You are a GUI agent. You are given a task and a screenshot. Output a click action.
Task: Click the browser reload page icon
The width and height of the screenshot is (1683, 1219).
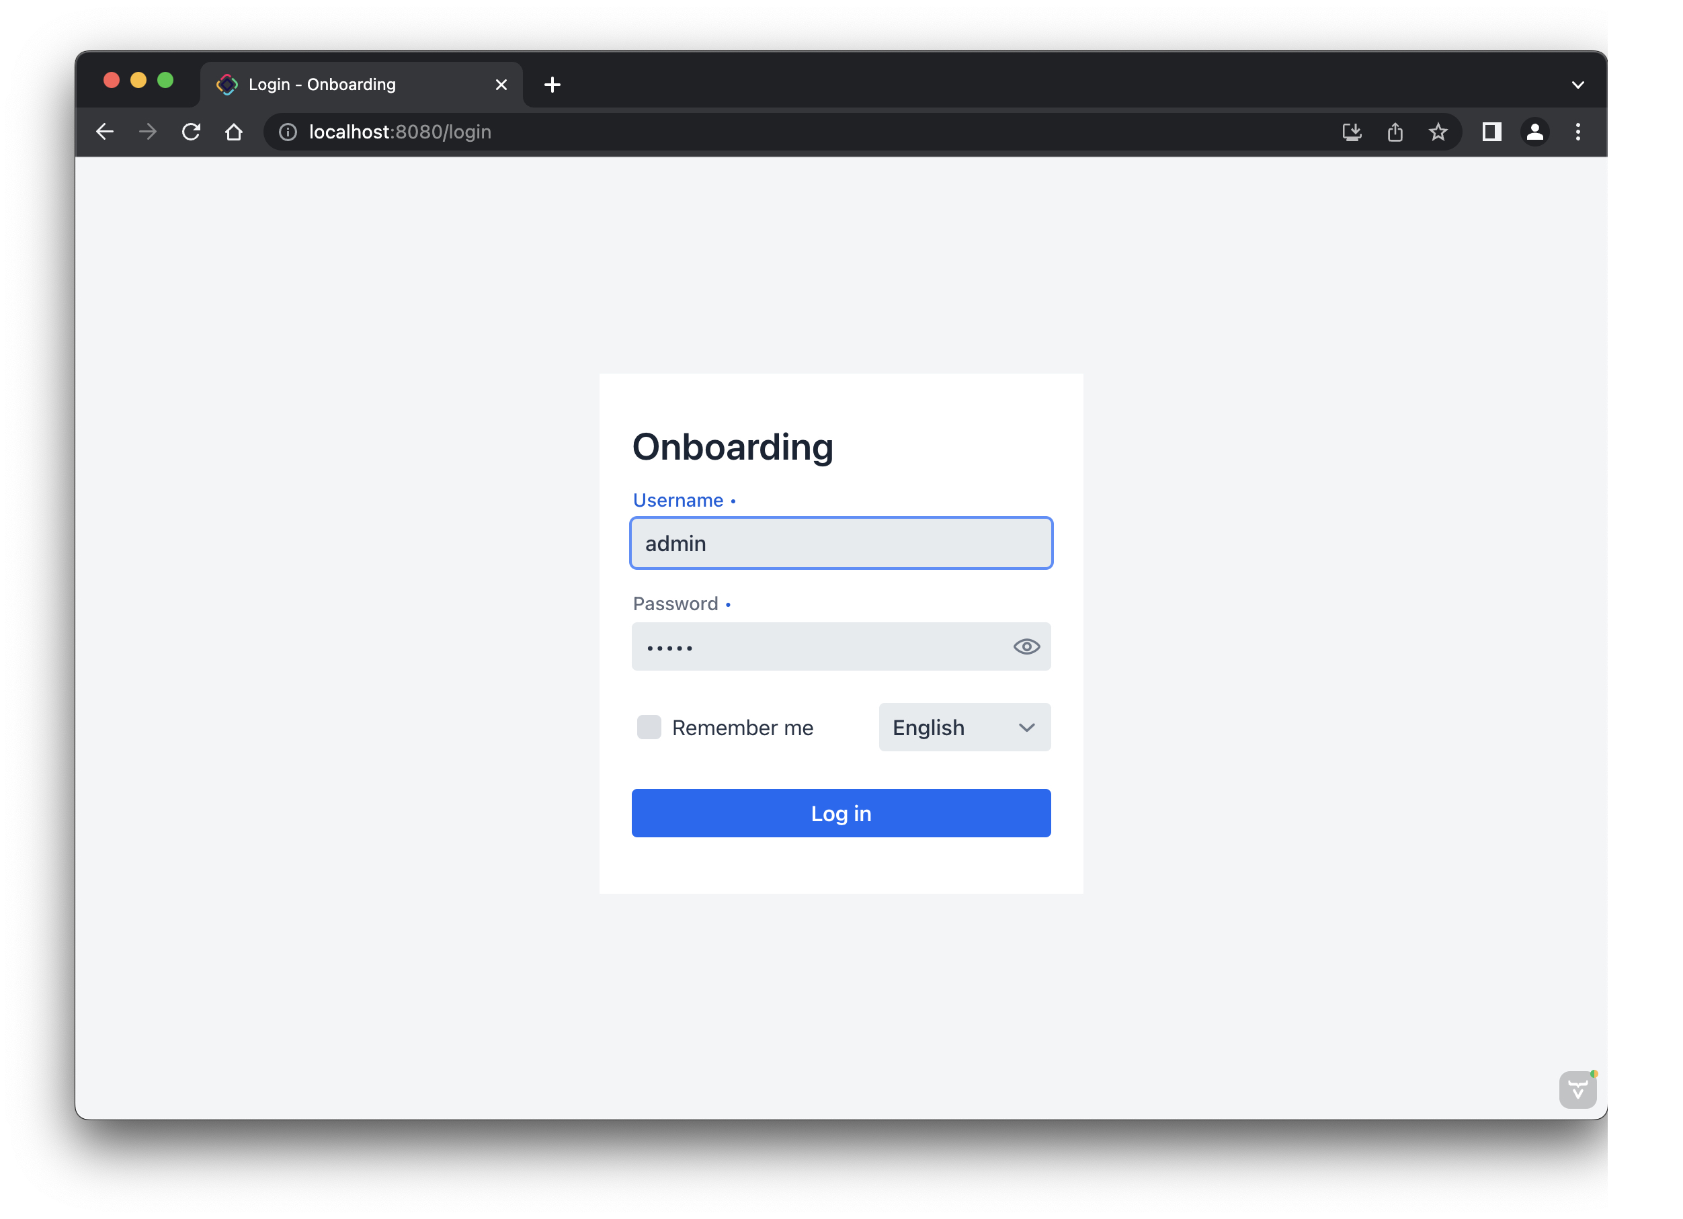pyautogui.click(x=192, y=130)
